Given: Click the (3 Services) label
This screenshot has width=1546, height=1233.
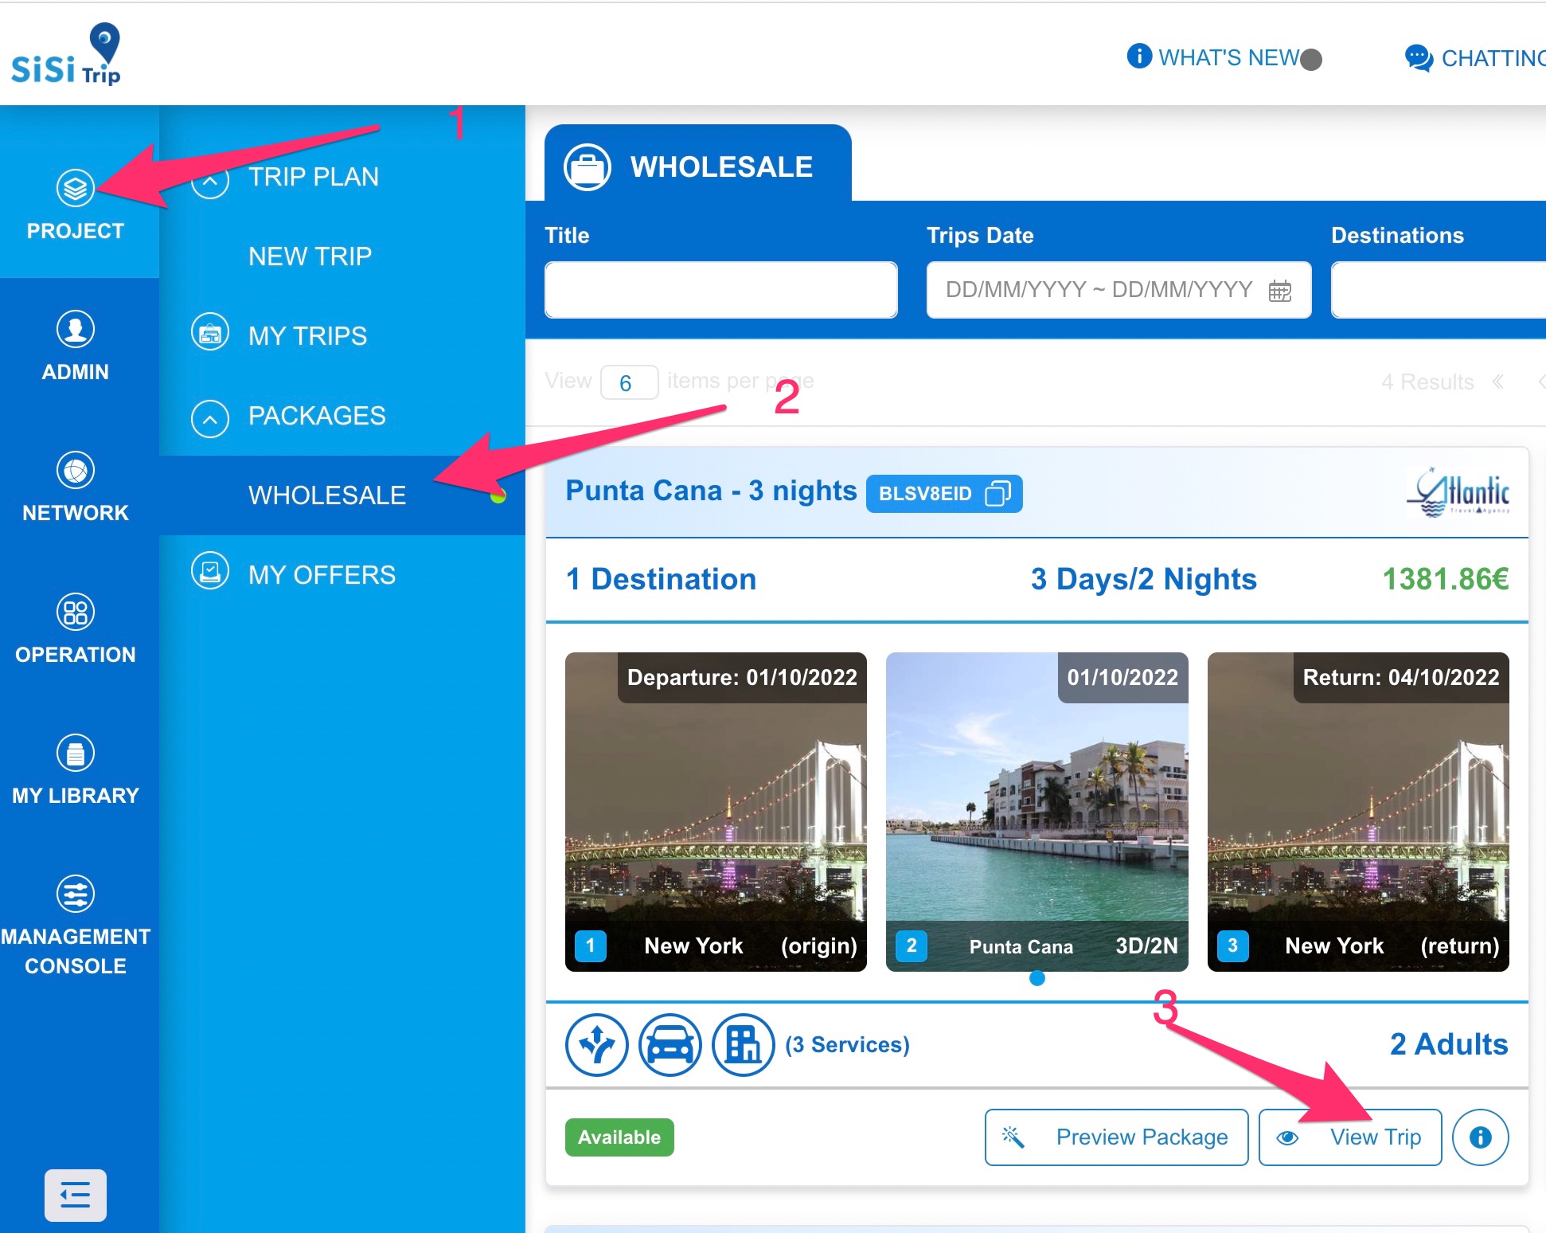Looking at the screenshot, I should [x=847, y=1044].
